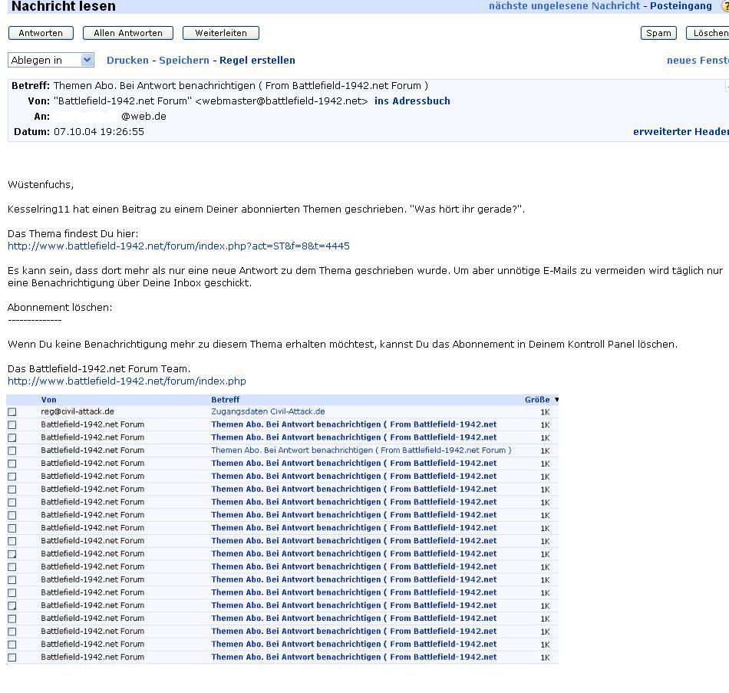Tick checkbox for reg@civil-attack.de message
729x693 pixels.
coord(12,412)
